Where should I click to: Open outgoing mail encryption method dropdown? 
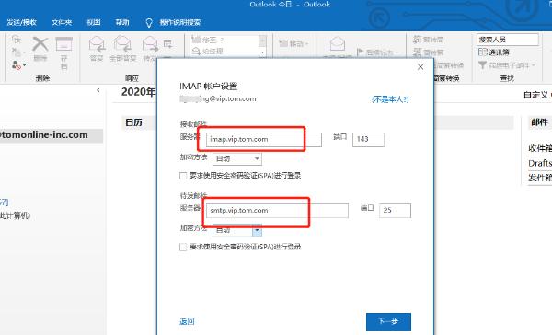[x=237, y=230]
